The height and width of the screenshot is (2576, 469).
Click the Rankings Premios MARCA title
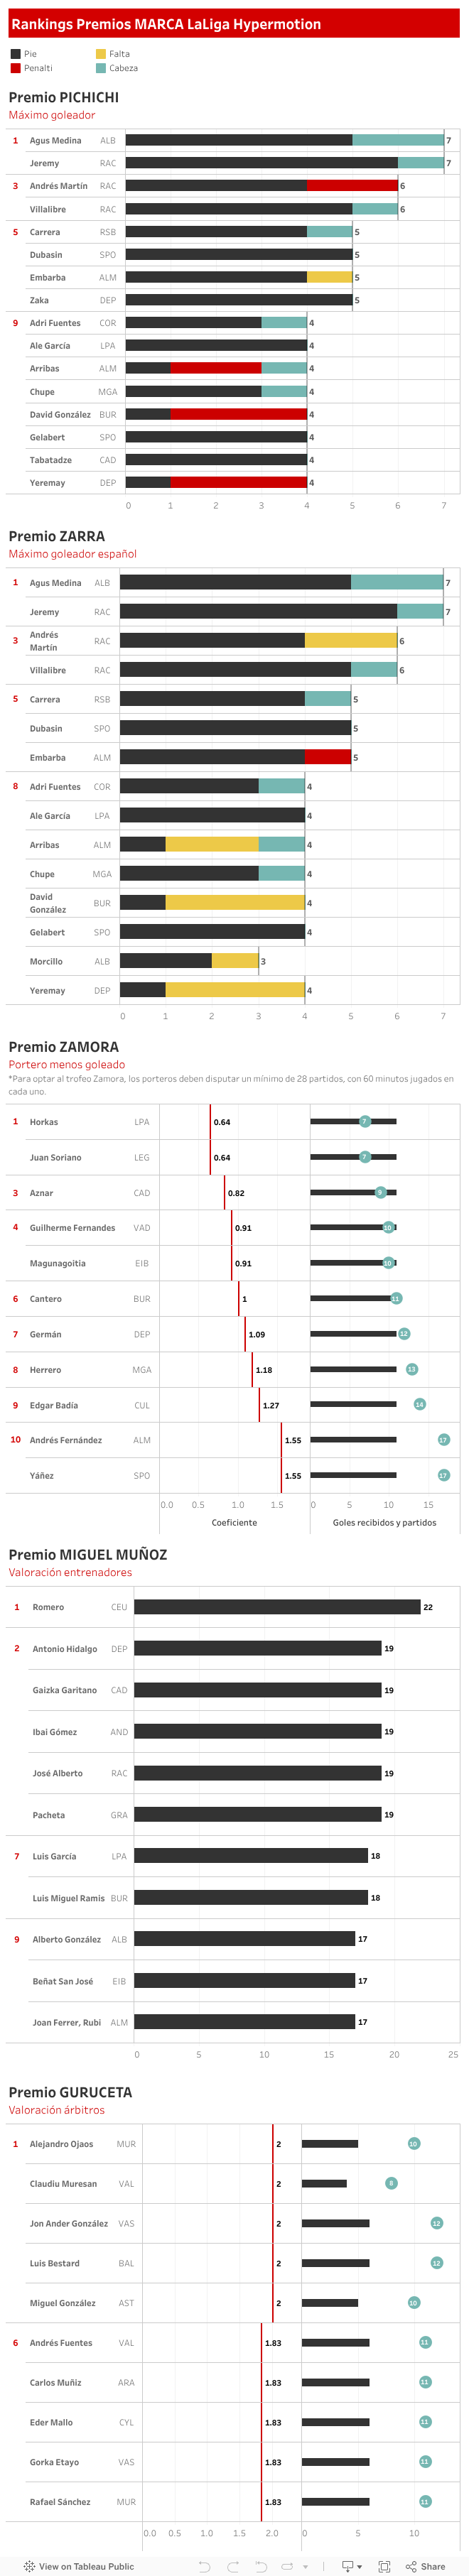(x=166, y=24)
